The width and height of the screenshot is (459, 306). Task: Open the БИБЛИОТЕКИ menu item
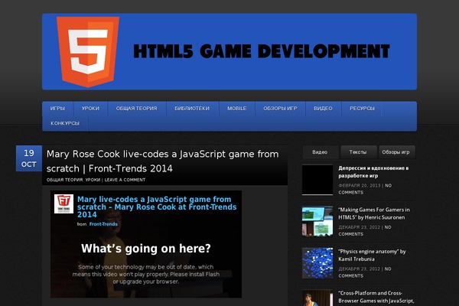point(192,109)
